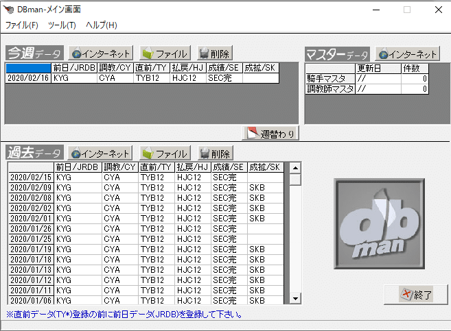Click 成績/SE header in 今週 table
The width and height of the screenshot is (451, 331).
[x=224, y=68]
